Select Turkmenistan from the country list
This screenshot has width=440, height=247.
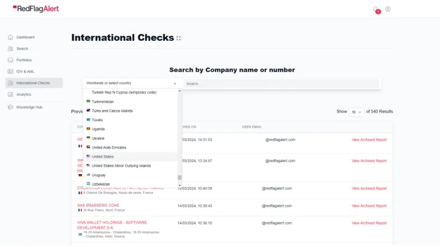tap(130, 101)
